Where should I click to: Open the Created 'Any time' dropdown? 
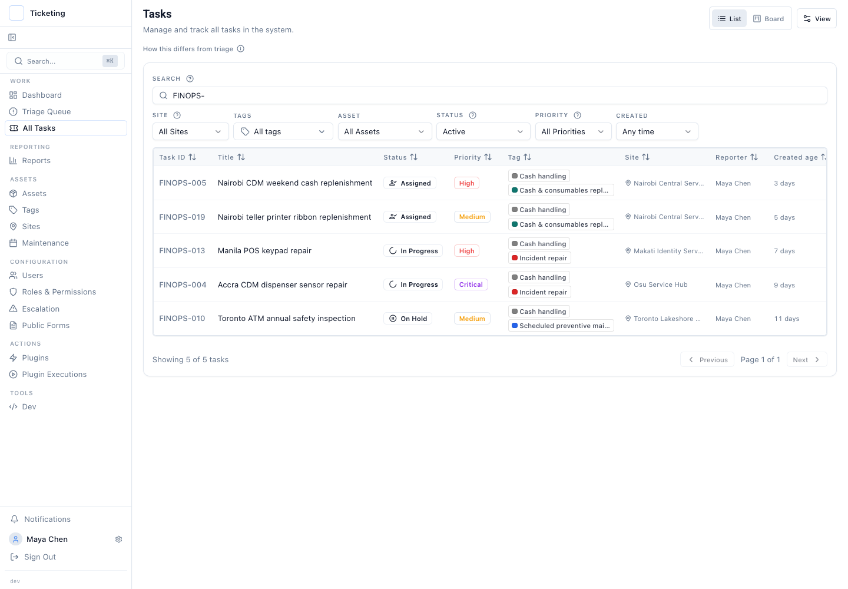click(657, 132)
